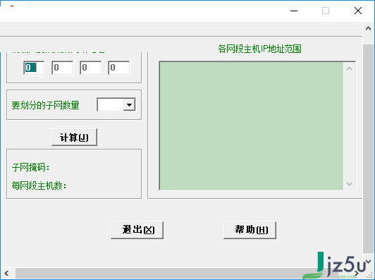Viewport: 375px width, 280px height.
Task: Select the second IP octet input field
Action: pos(63,68)
